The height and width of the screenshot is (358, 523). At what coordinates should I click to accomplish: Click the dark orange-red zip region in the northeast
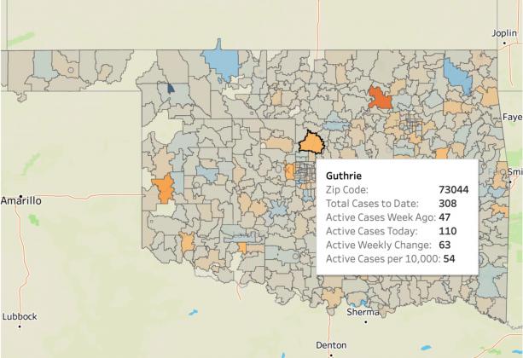380,98
